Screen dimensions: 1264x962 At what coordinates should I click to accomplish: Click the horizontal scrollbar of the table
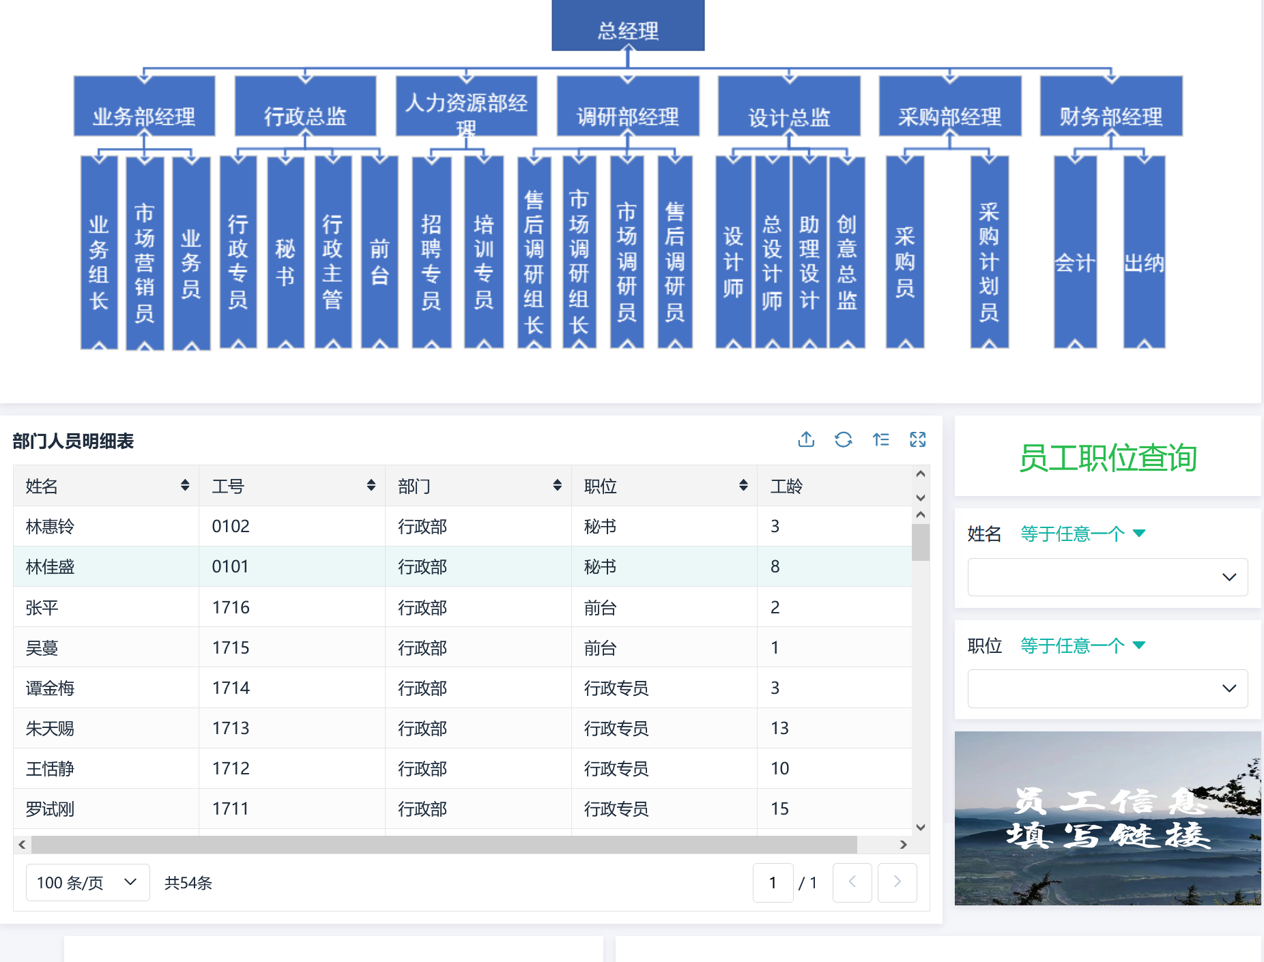(444, 845)
